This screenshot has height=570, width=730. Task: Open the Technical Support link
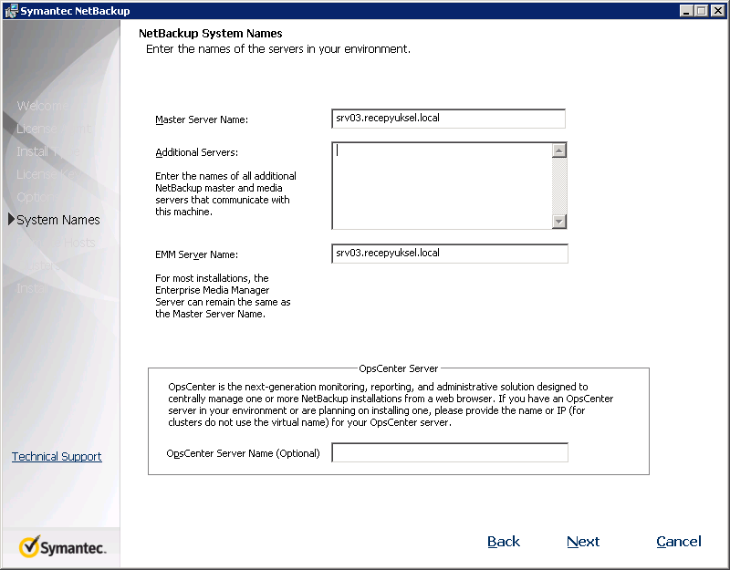(57, 457)
